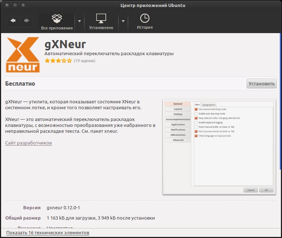Go forward with the right arrow
This screenshot has width=282, height=238.
pos(26,21)
